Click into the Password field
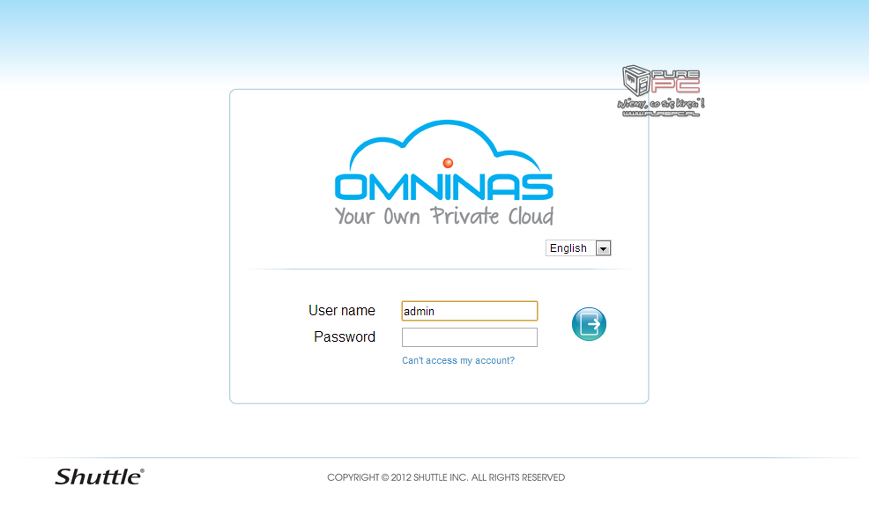Image resolution: width=869 pixels, height=517 pixels. [x=470, y=337]
